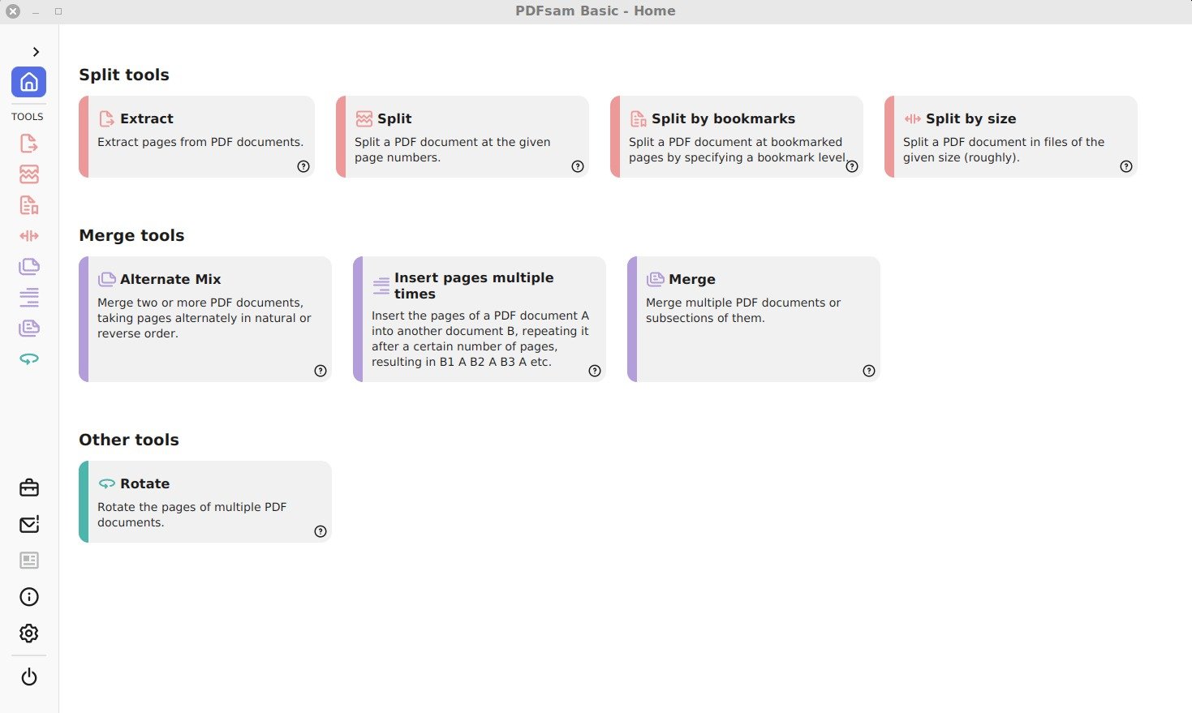Open the About info icon
1192x713 pixels.
(28, 597)
